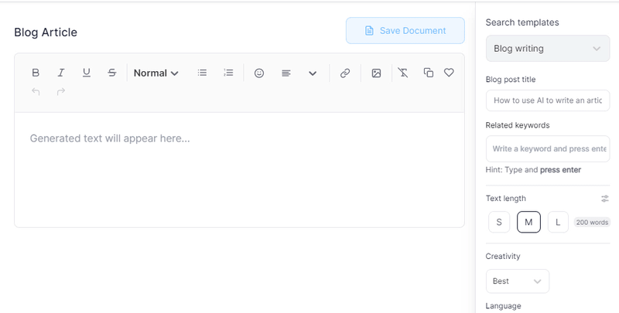Open the Creativity dropdown set to Best
The width and height of the screenshot is (619, 313).
click(x=518, y=281)
